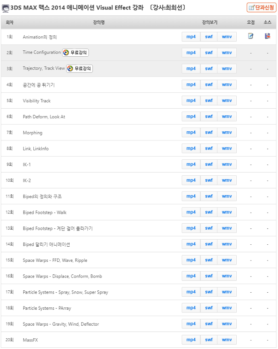Open mp4 for Biped 달리기 애니메이션
278x349 pixels.
[x=191, y=244]
